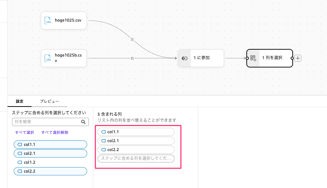The height and width of the screenshot is (188, 327).
Task: Deselect col2.2 in the column list
Action: (50, 171)
